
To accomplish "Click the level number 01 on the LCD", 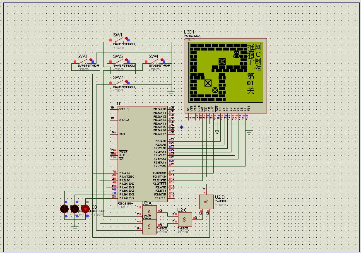I will click(250, 83).
